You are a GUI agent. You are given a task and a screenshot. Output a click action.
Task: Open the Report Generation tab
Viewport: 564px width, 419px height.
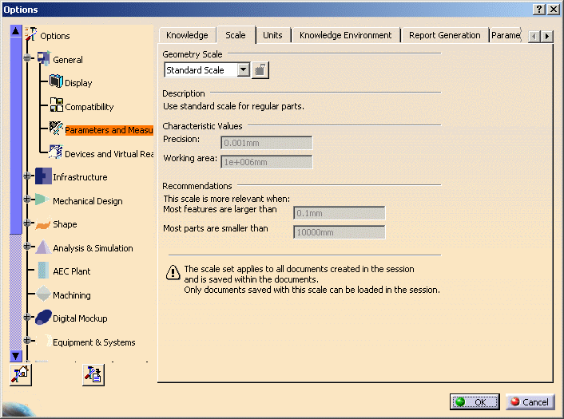click(444, 35)
